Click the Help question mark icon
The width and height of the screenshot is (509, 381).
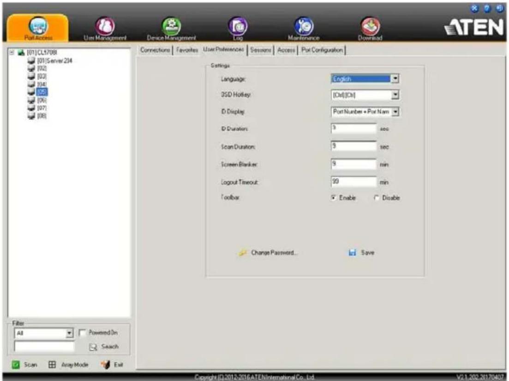487,8
